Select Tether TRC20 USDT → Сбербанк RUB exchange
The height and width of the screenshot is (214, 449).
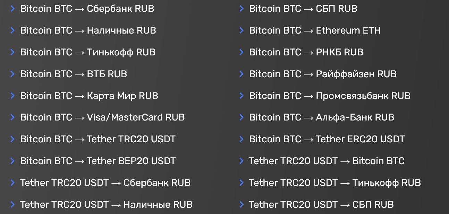(105, 182)
